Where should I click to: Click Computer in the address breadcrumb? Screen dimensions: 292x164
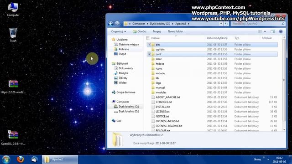139,24
